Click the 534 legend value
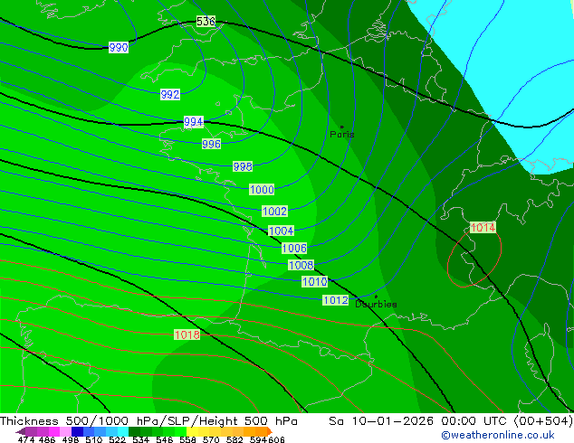 (140, 439)
